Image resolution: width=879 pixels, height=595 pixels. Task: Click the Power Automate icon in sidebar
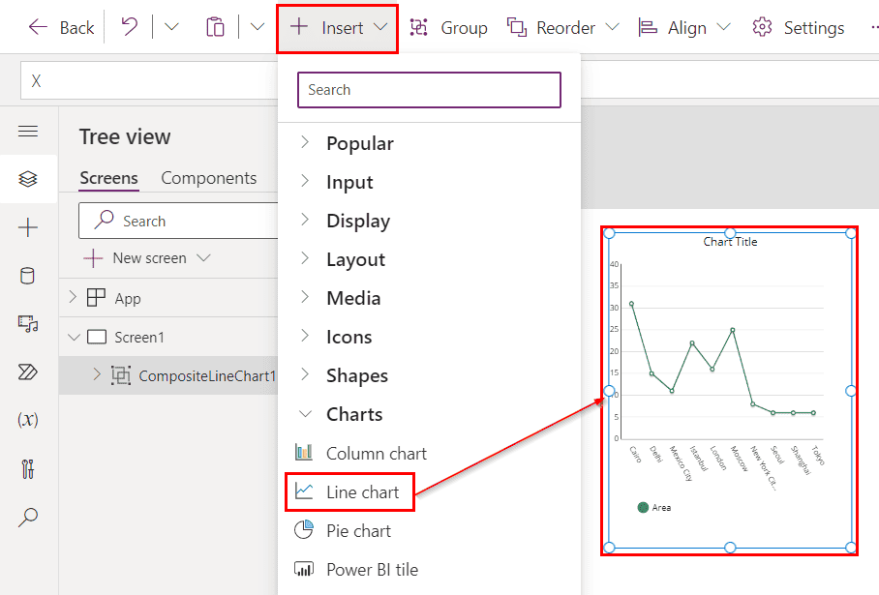click(28, 372)
